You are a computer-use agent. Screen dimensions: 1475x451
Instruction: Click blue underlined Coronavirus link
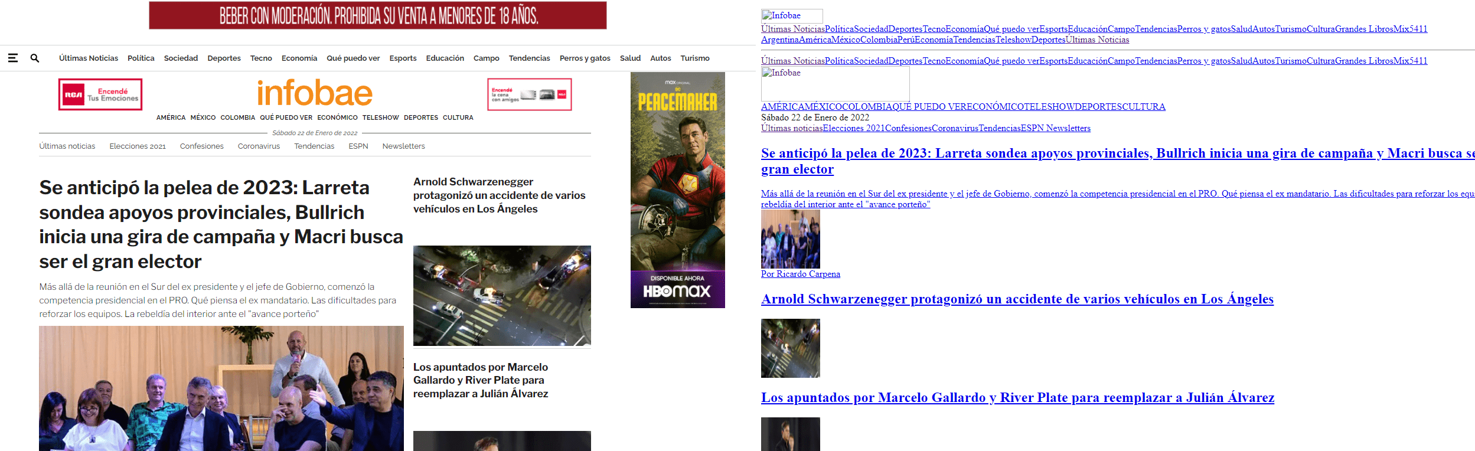pos(955,128)
